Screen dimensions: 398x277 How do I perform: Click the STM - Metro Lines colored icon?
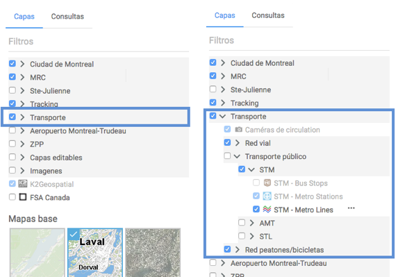click(x=267, y=210)
